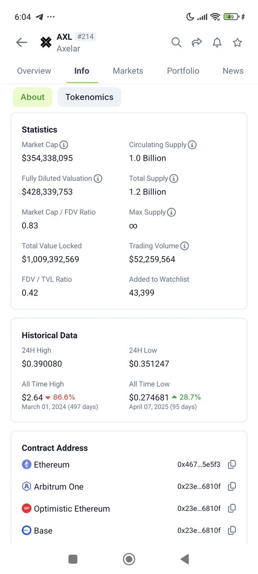
Task: Tap the Statistics section heading
Action: [40, 130]
